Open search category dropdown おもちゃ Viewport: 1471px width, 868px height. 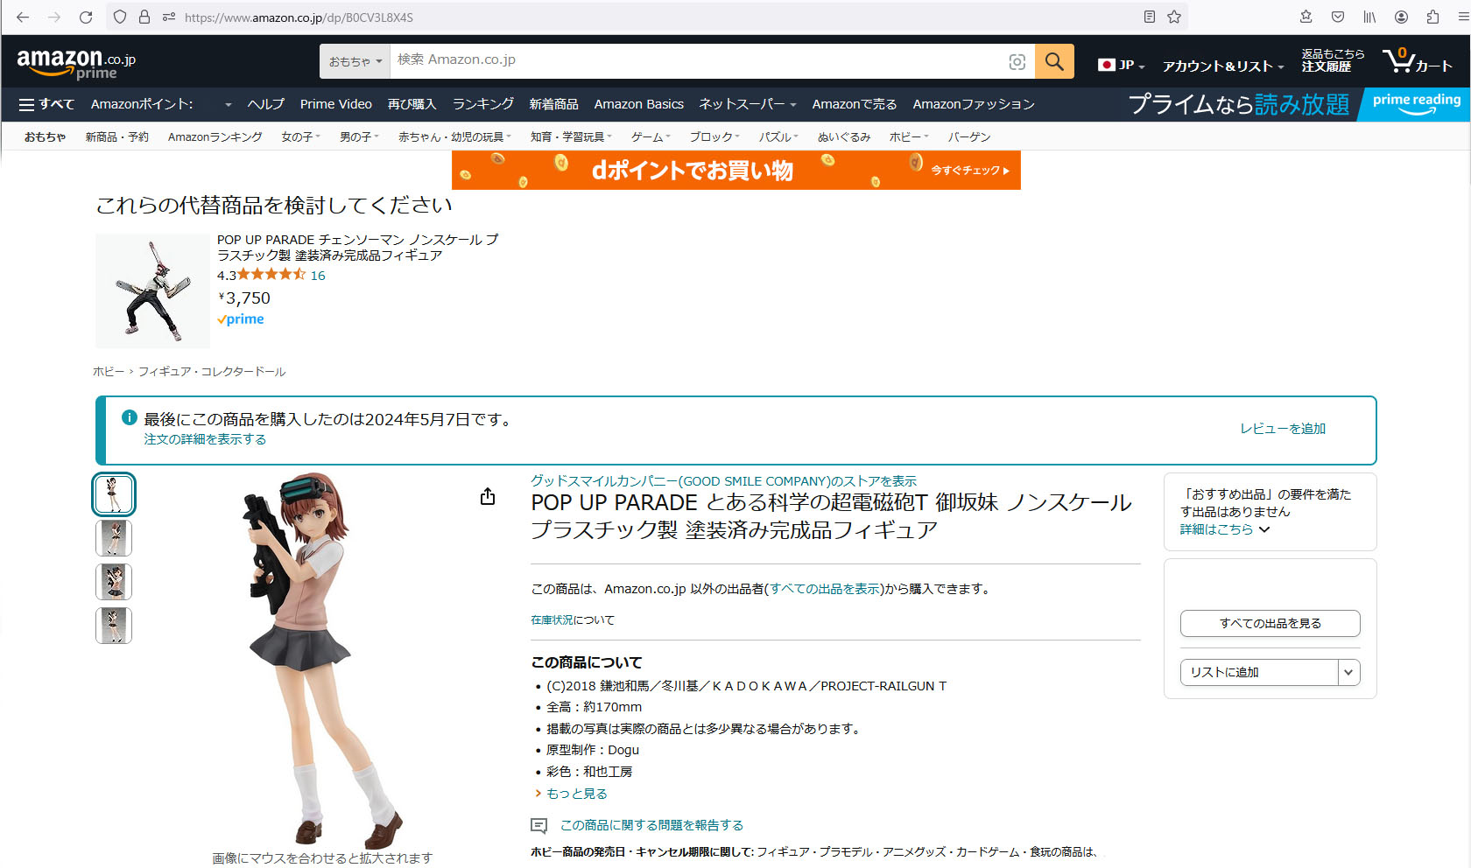[355, 61]
